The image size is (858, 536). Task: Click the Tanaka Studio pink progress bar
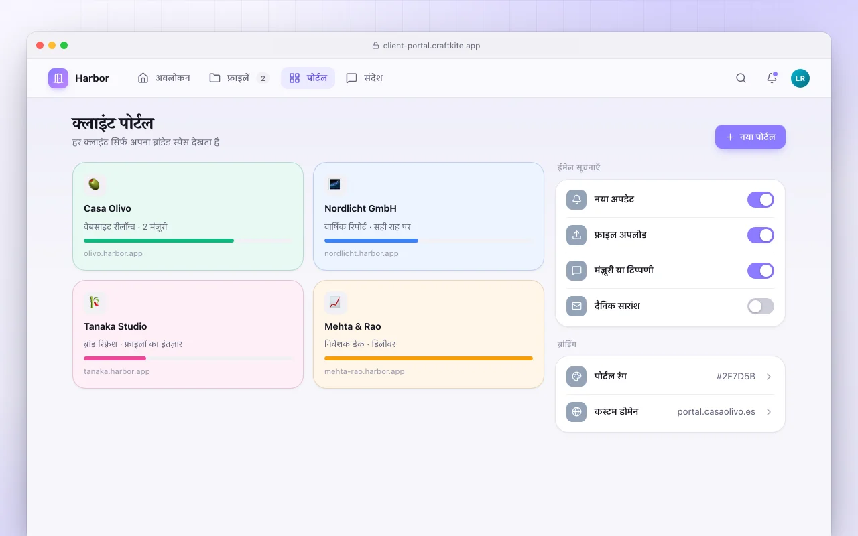click(x=115, y=358)
